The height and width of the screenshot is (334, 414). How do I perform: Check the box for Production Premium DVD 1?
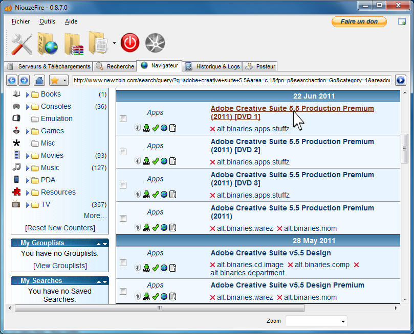point(123,118)
